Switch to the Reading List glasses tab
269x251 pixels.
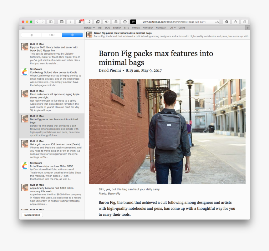click(x=52, y=35)
